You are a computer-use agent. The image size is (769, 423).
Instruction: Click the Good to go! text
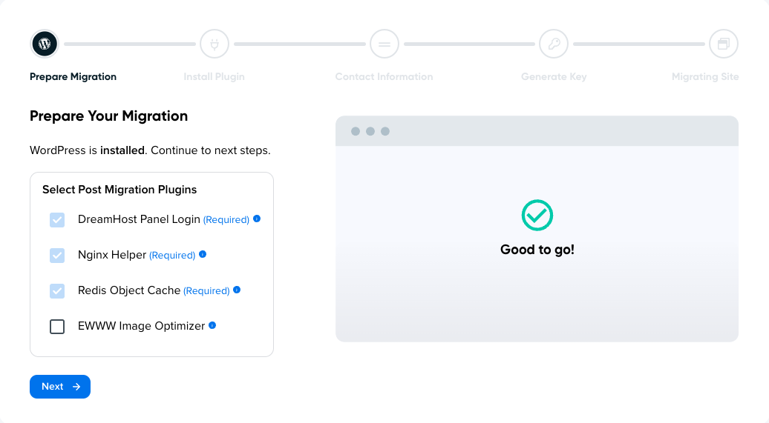tap(537, 250)
